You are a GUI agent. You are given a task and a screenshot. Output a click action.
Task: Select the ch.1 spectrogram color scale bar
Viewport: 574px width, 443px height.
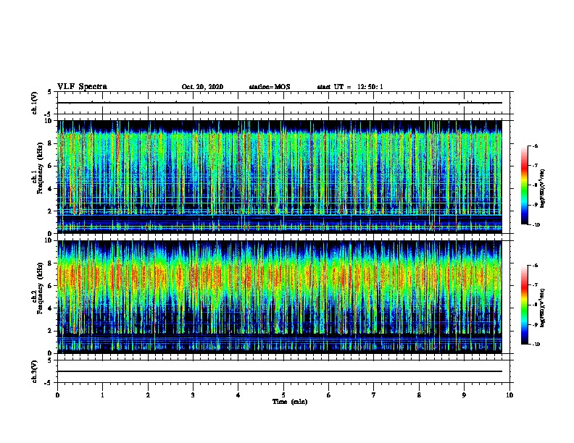(x=525, y=185)
